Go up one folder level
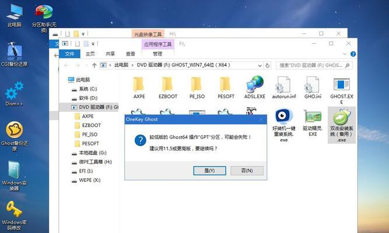The height and width of the screenshot is (233, 389). point(94,65)
